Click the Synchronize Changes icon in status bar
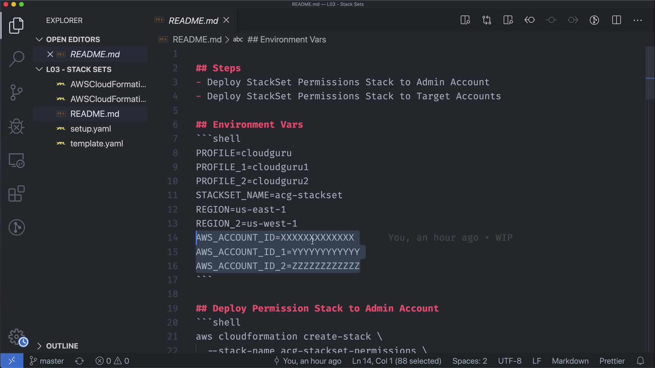This screenshot has width=655, height=368. tap(79, 361)
